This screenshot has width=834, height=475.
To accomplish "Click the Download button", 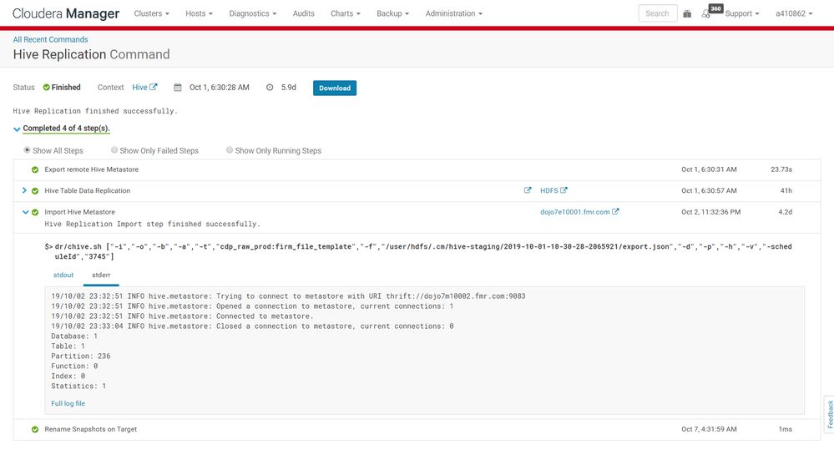I will [x=335, y=88].
